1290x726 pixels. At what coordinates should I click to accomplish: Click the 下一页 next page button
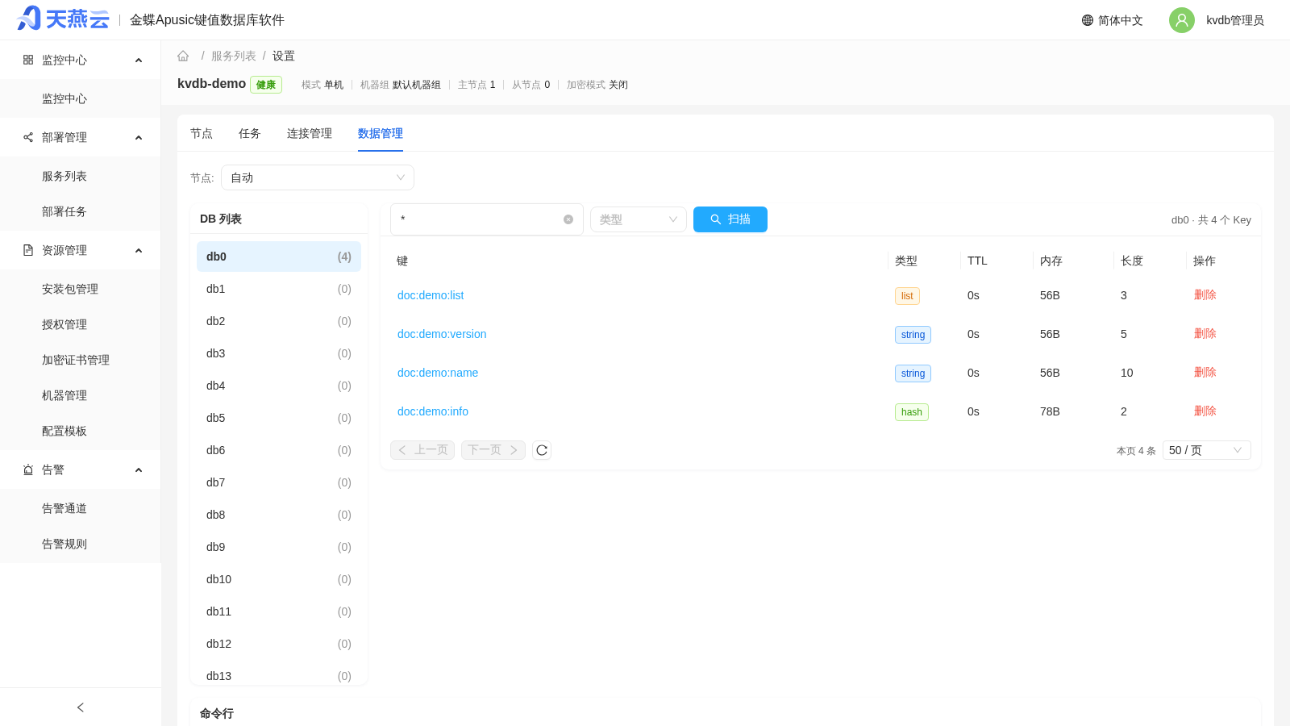click(x=493, y=450)
